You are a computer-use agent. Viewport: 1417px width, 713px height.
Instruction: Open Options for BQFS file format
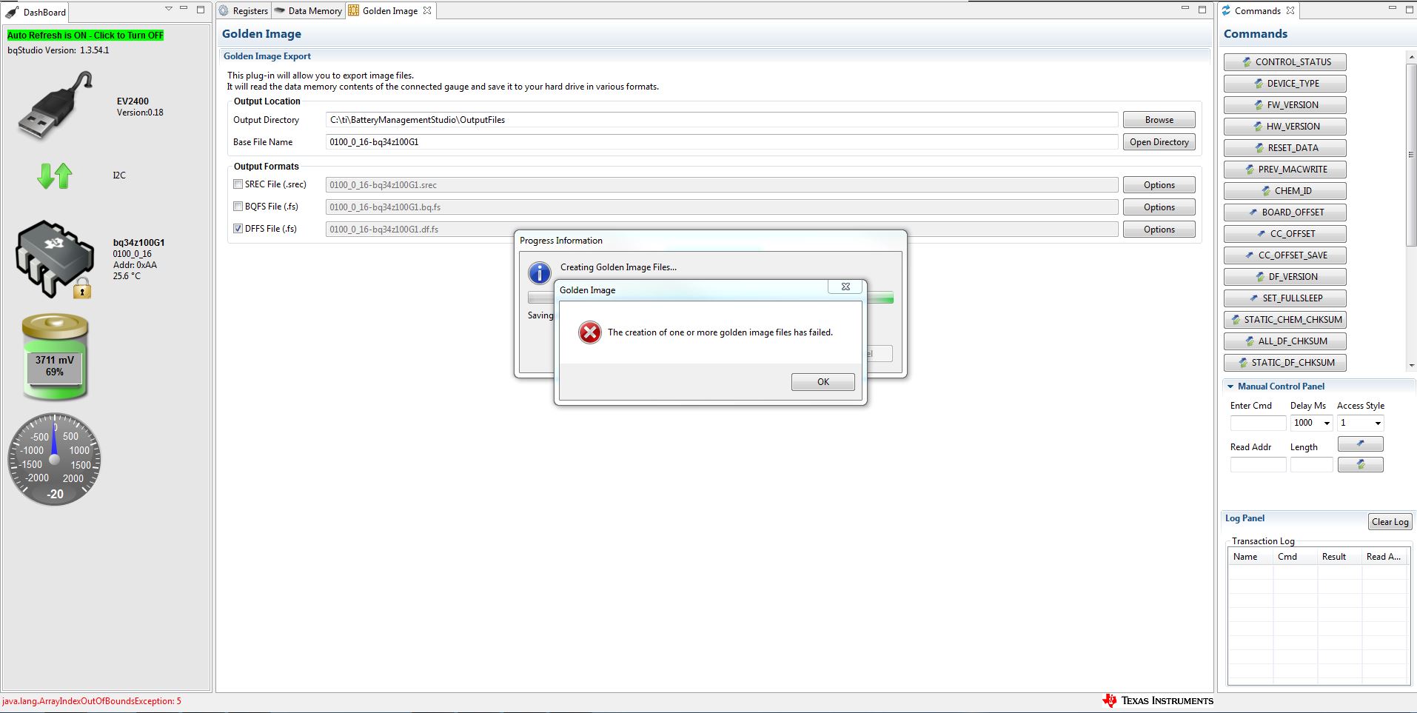[x=1159, y=207]
